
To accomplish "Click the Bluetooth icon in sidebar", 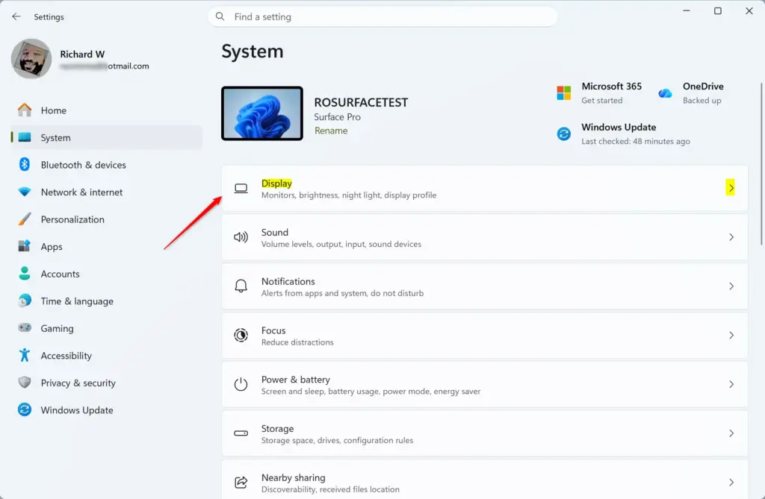I will (x=25, y=165).
